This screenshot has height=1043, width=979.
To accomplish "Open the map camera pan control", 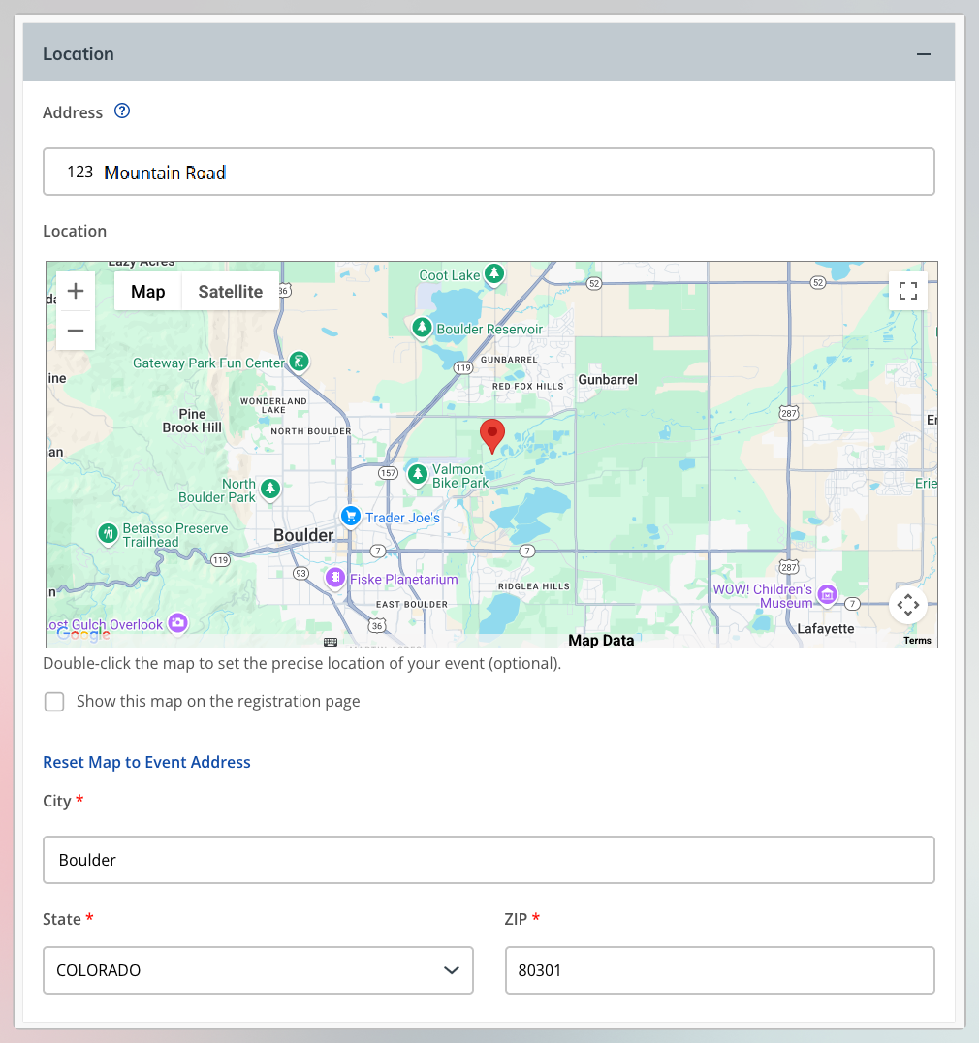I will coord(908,605).
